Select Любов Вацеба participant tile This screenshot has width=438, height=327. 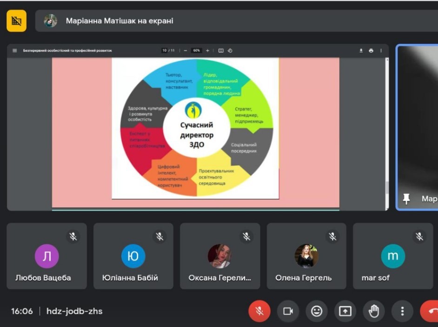pyautogui.click(x=46, y=256)
